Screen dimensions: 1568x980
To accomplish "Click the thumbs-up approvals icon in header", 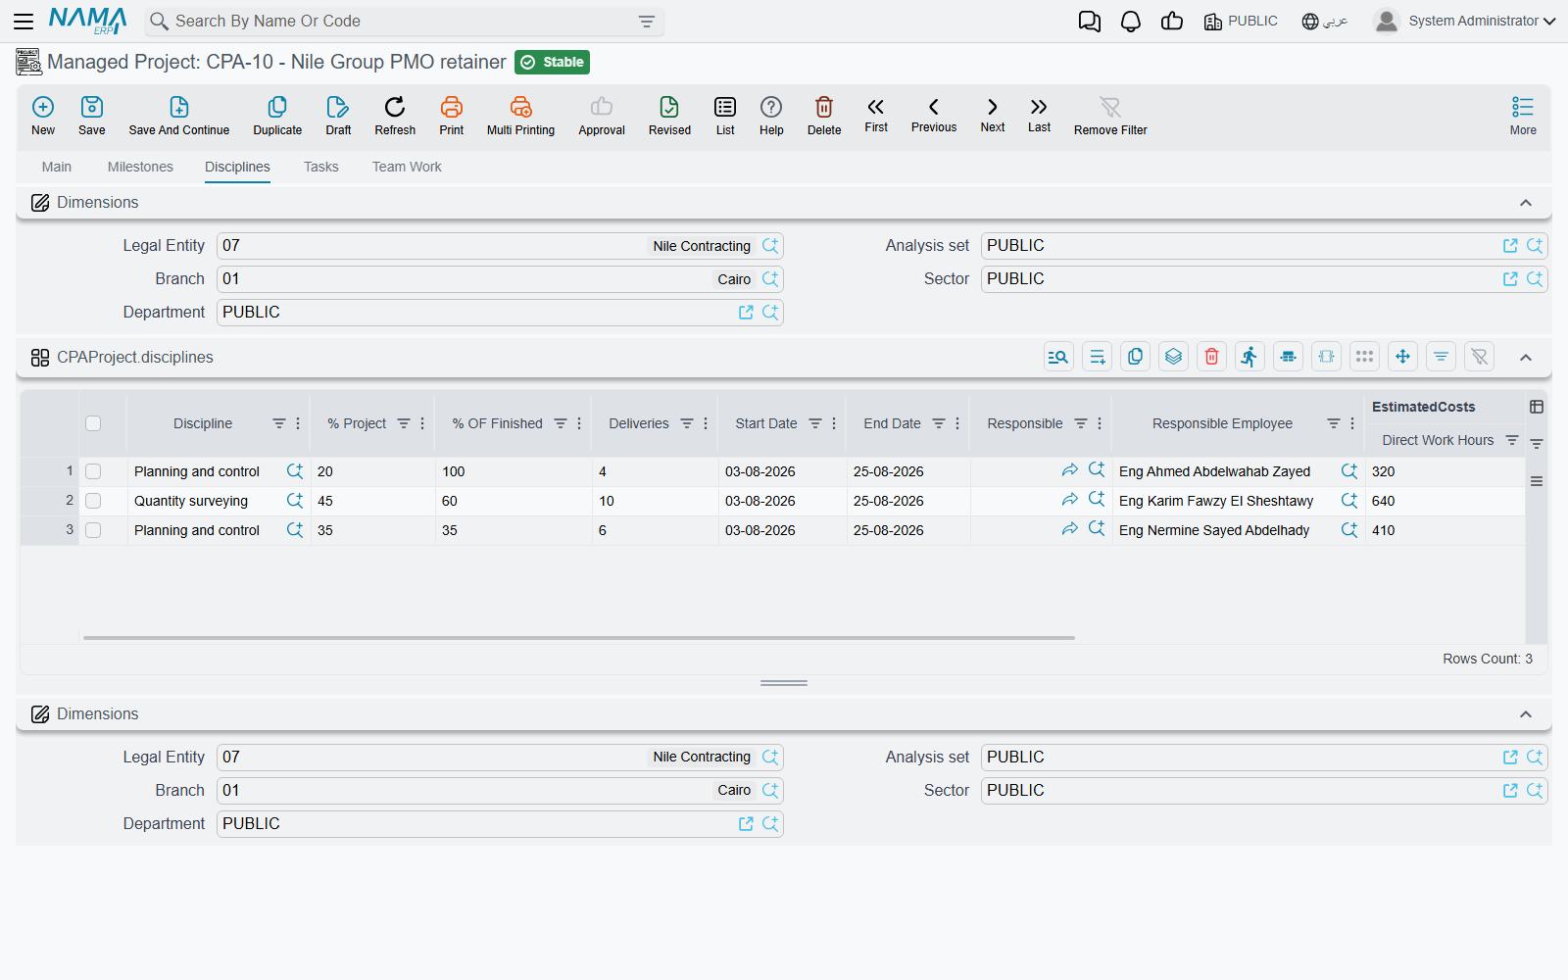I will point(1172,22).
